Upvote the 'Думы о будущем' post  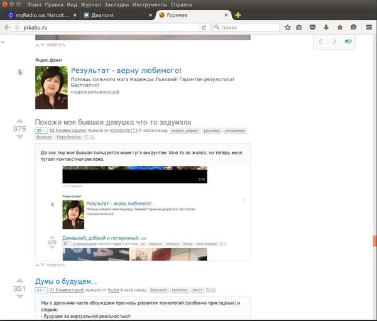19,280
